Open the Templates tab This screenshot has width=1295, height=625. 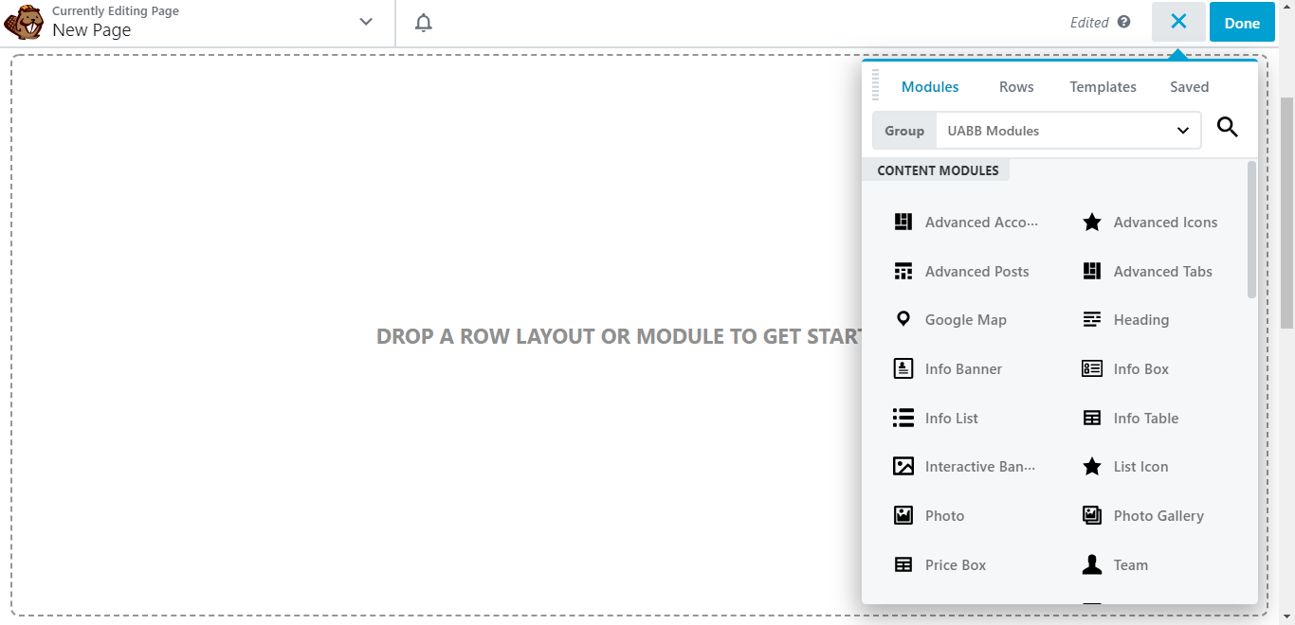(x=1103, y=87)
